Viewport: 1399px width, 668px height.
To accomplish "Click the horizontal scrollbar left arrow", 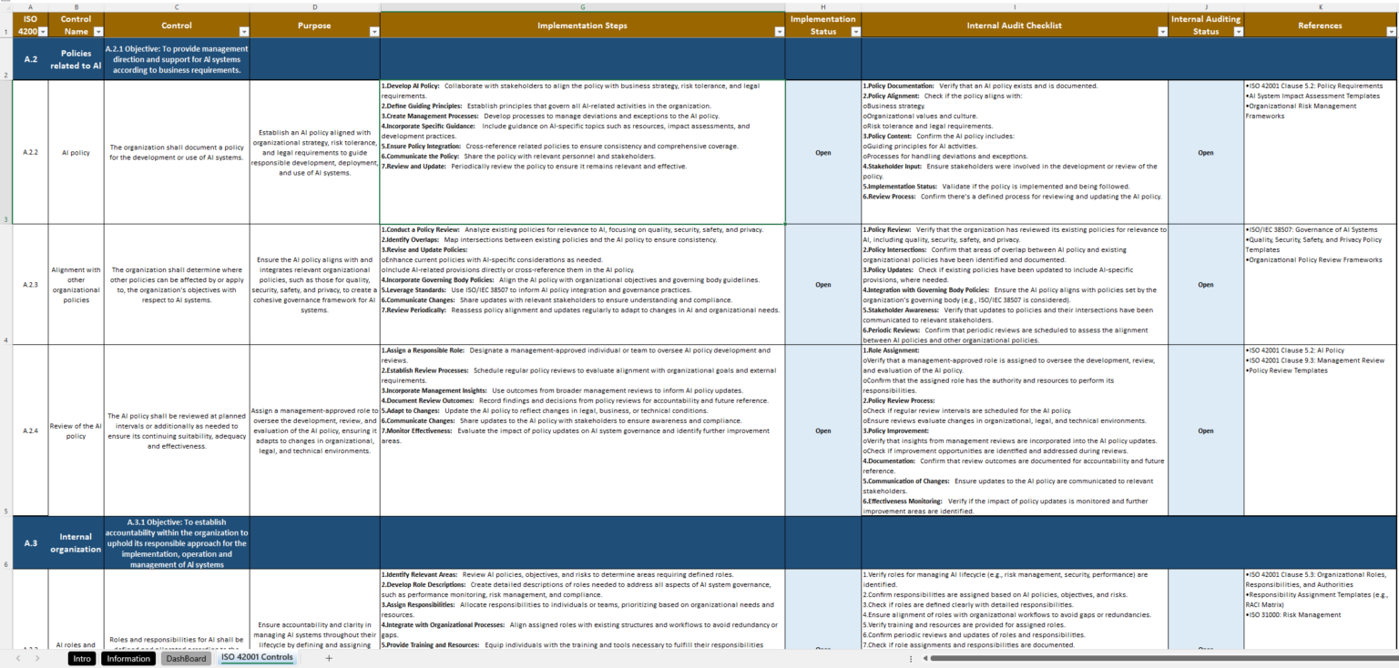I will [923, 658].
